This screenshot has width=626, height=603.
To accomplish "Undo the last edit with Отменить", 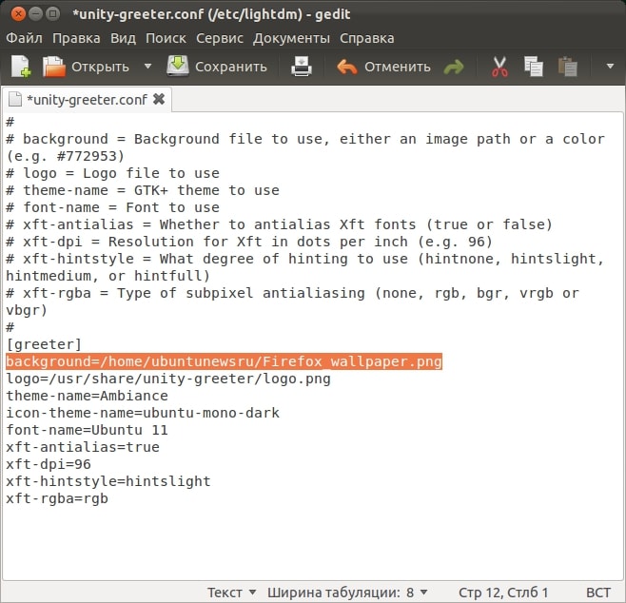I will click(x=383, y=67).
